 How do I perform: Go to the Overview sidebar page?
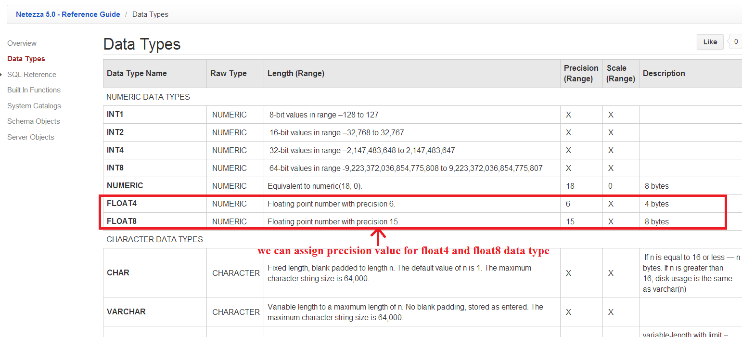(22, 43)
